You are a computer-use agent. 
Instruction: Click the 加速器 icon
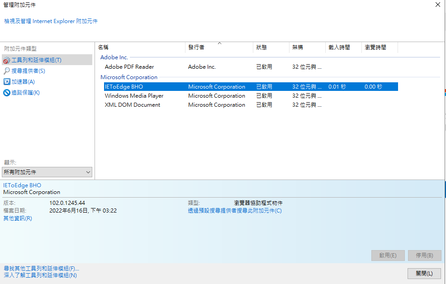[x=6, y=81]
